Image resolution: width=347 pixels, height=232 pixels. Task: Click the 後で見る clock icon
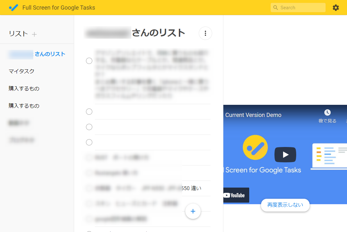pyautogui.click(x=327, y=112)
